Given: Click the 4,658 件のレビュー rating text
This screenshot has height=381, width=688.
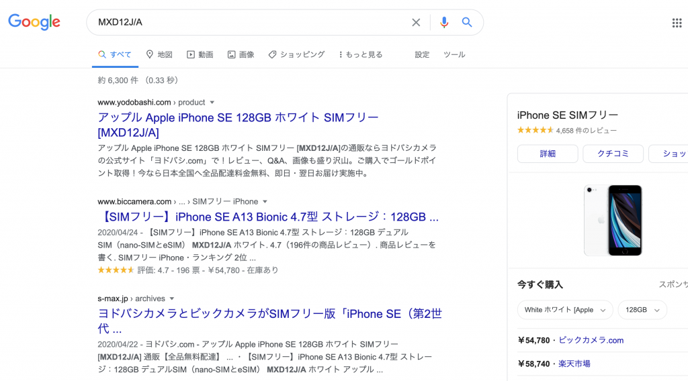Looking at the screenshot, I should coord(586,131).
